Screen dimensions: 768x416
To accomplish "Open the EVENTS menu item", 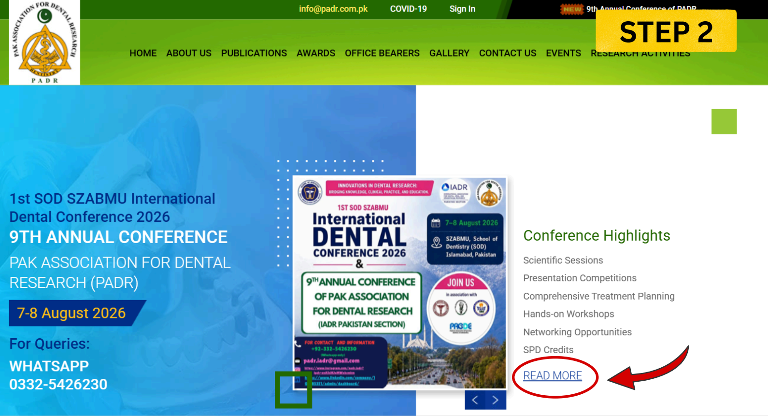I will pyautogui.click(x=564, y=53).
